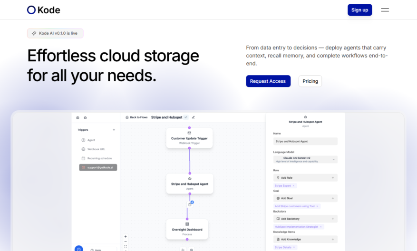Viewport: 417px width, 251px height.
Task: Click Back to Flows link
Action: (136, 117)
